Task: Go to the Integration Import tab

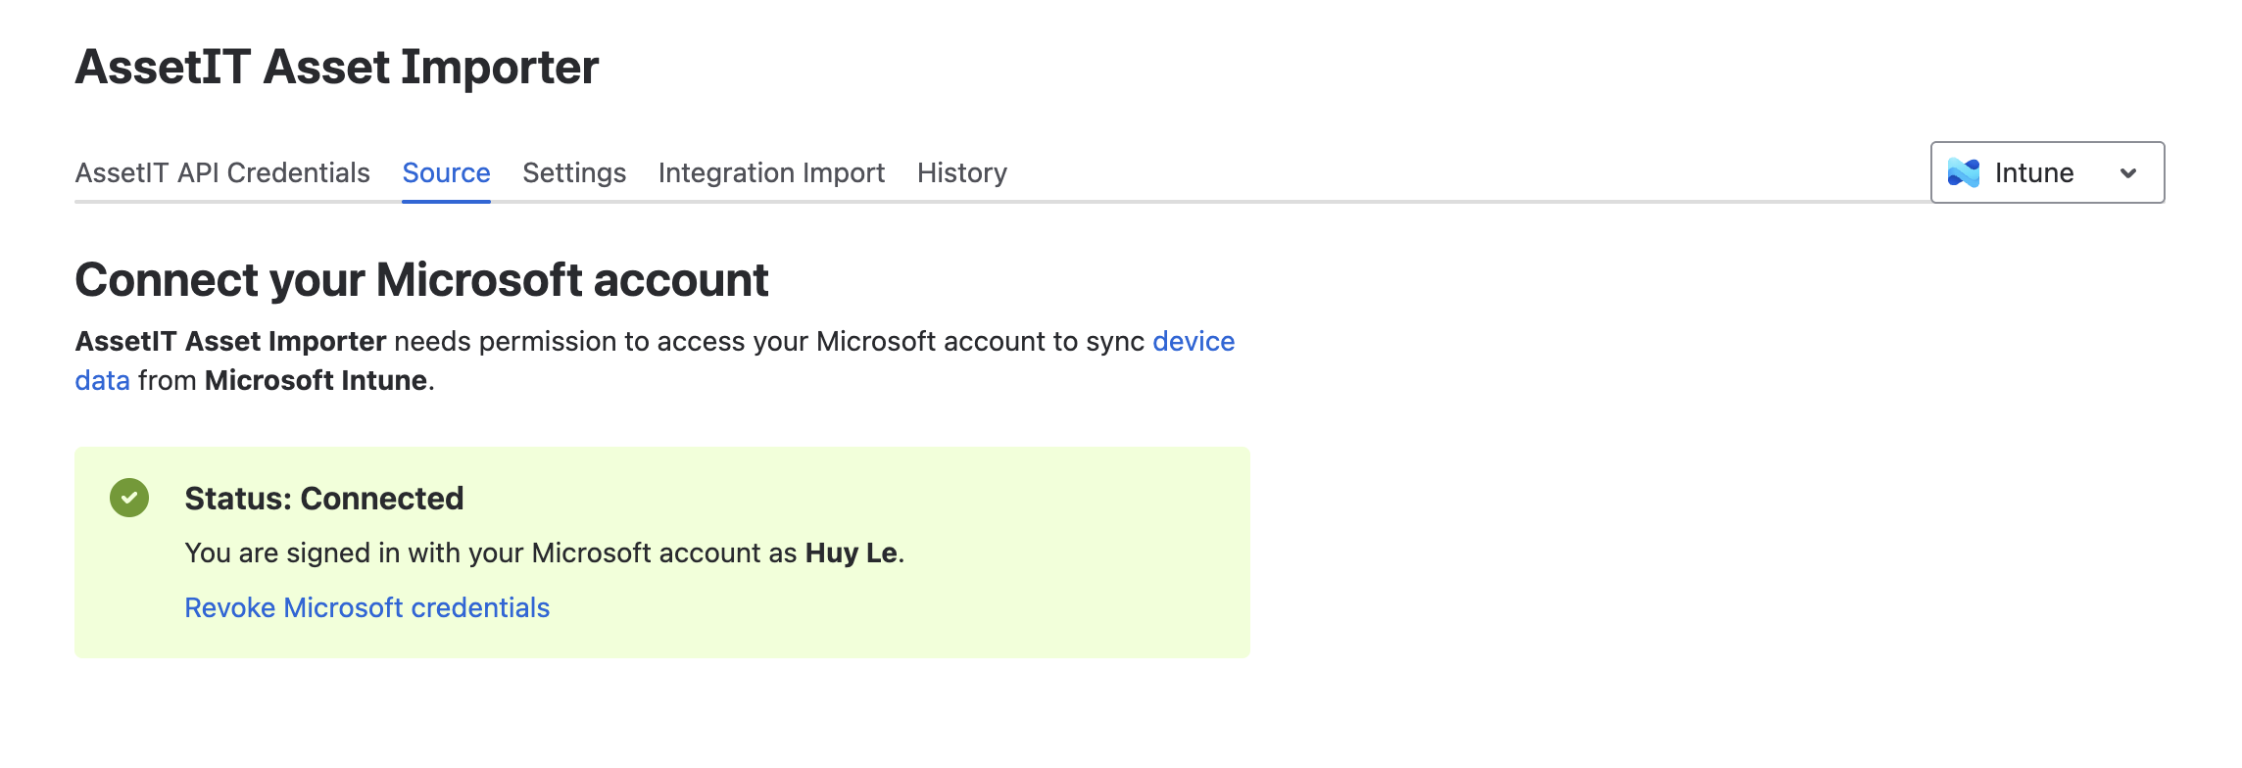Action: pos(771,172)
